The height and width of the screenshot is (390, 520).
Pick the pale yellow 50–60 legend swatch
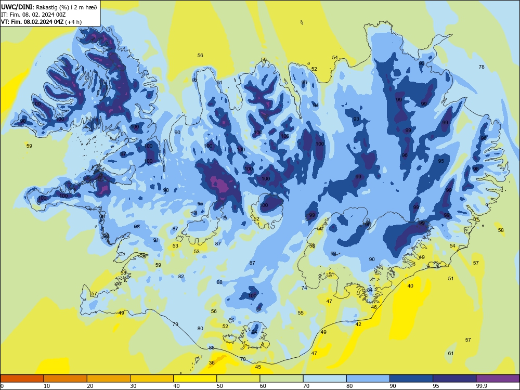coord(238,379)
